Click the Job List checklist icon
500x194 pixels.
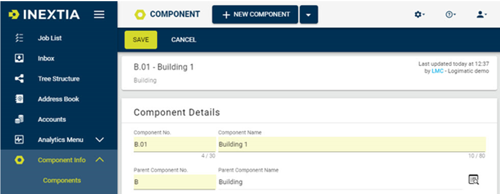19,38
